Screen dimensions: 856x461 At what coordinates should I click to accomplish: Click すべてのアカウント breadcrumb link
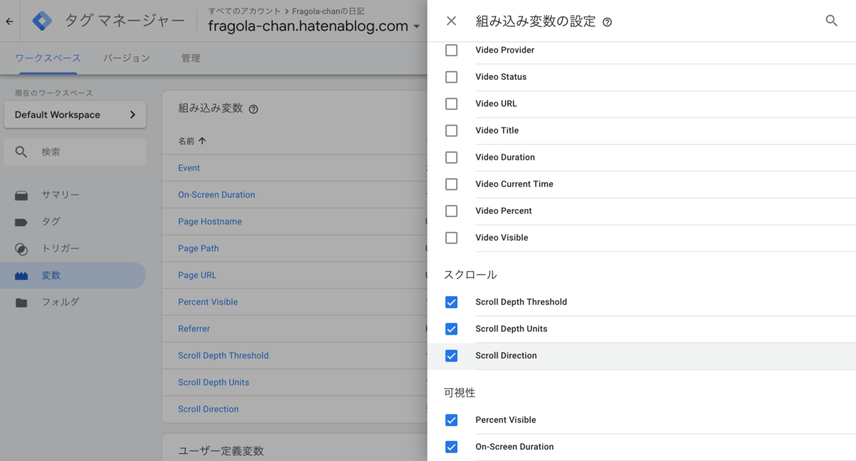[x=245, y=11]
